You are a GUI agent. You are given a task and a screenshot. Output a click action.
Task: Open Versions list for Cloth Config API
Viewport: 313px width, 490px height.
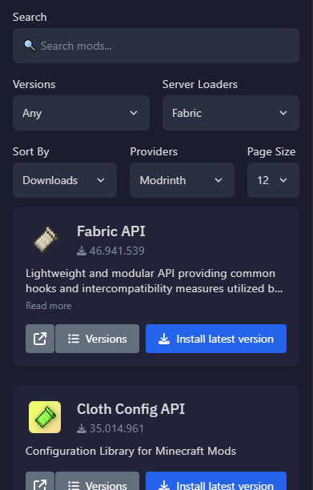[x=97, y=481]
